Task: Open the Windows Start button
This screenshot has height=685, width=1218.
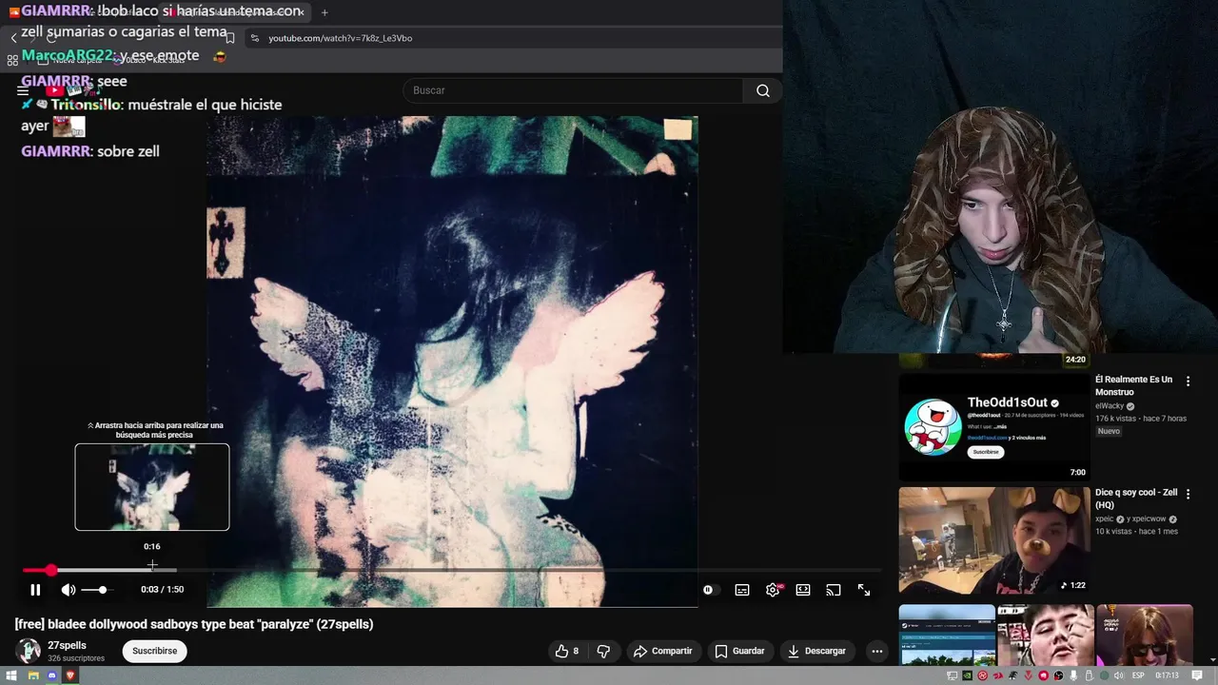Action: click(x=11, y=676)
